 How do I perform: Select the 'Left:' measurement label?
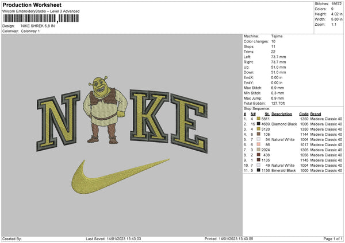click(x=247, y=57)
